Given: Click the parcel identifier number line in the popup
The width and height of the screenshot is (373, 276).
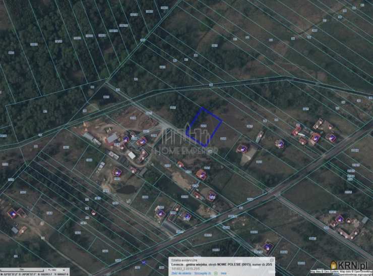Looking at the screenshot, I should [x=187, y=268].
